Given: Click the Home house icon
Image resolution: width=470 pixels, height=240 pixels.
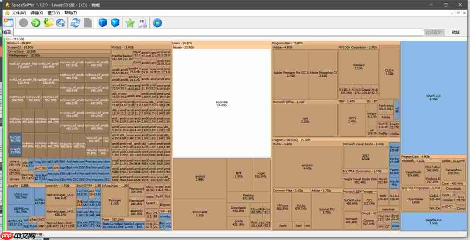Looking at the screenshot, I should tap(61, 23).
